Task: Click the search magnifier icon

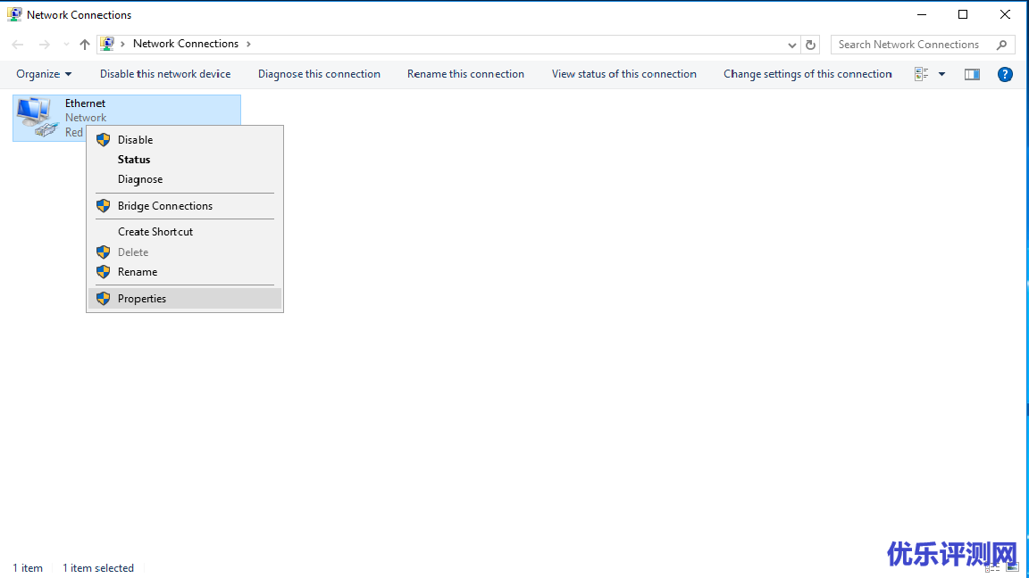Action: coord(1001,45)
